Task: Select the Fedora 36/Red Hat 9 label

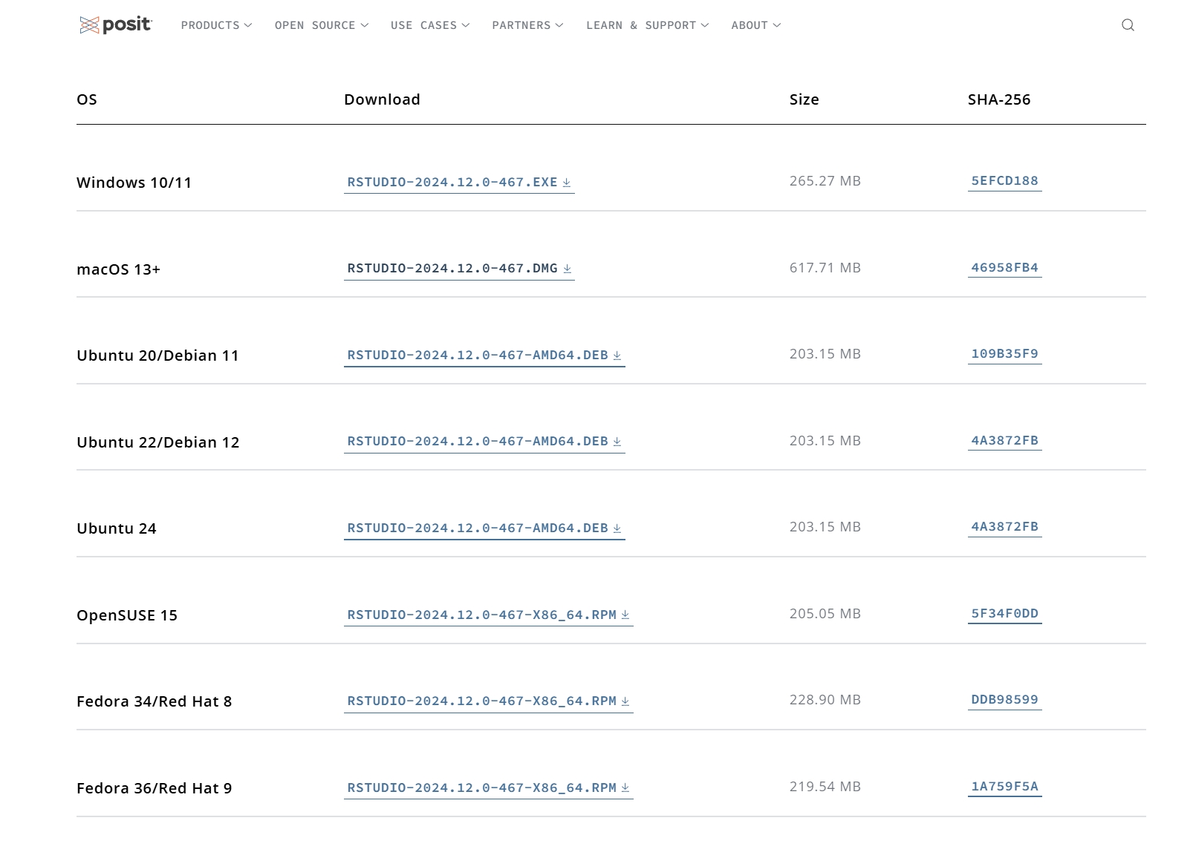Action: click(154, 788)
